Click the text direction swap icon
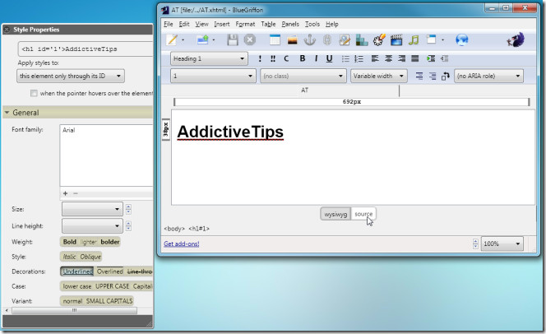 tap(446, 76)
